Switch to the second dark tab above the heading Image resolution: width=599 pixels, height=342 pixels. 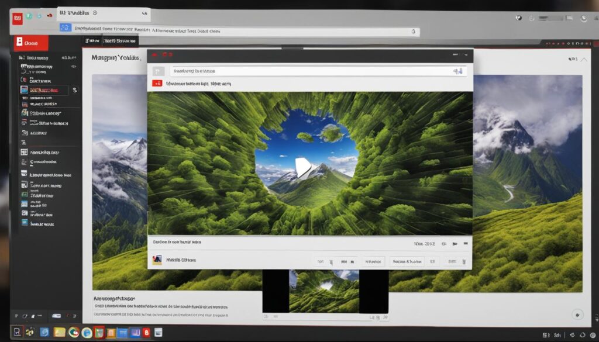tap(119, 40)
